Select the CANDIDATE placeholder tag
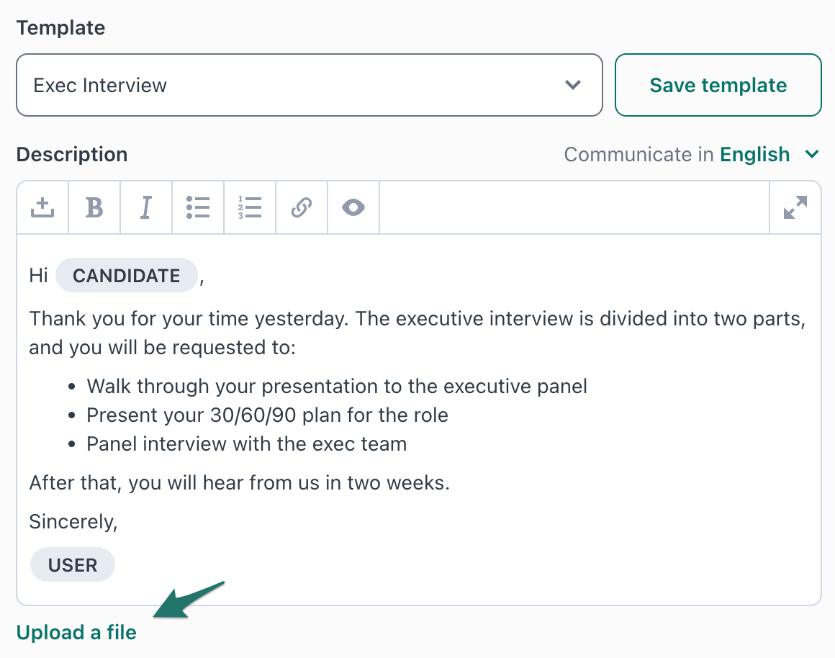 point(127,276)
